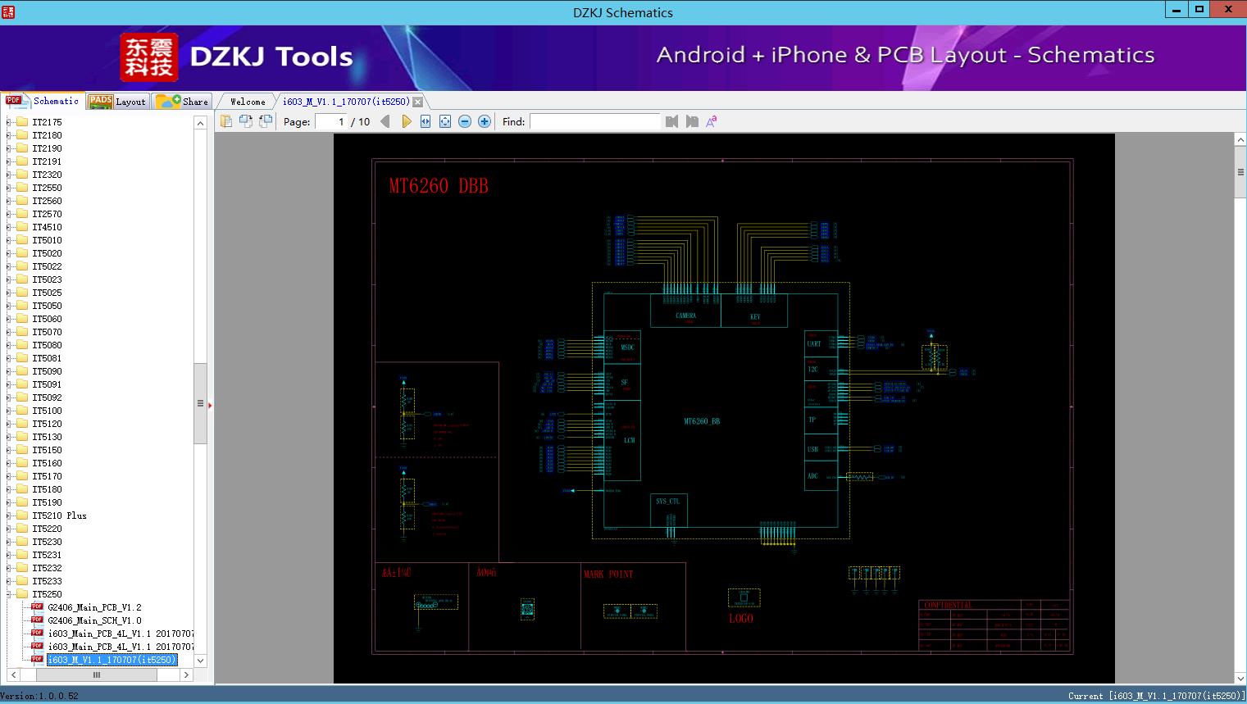The image size is (1247, 704).
Task: Expand the IT2175 folder node
Action: tap(9, 122)
